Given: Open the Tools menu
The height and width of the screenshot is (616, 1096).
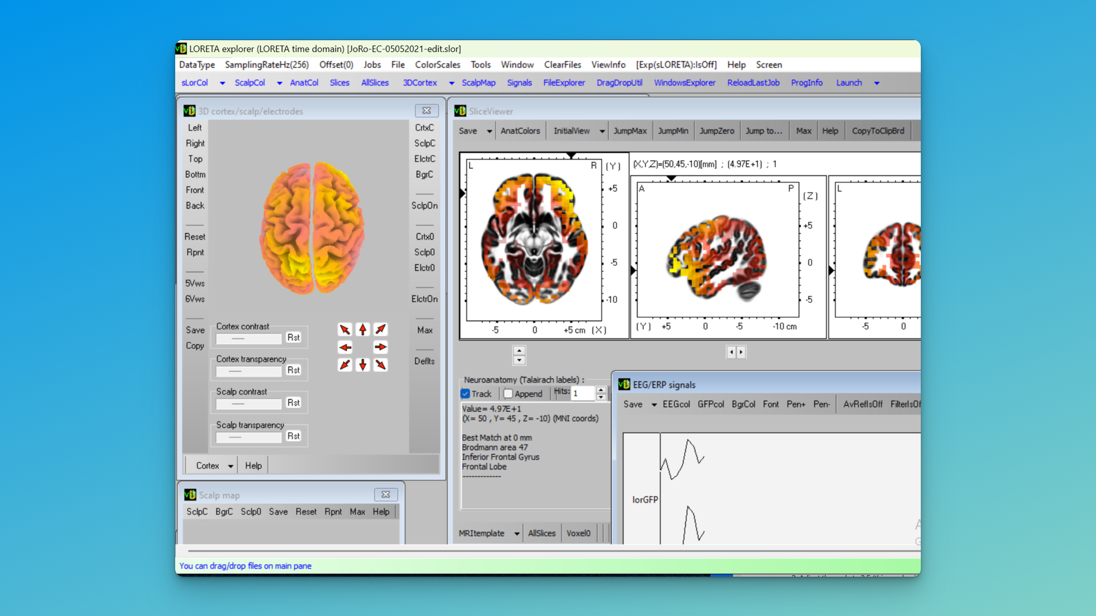Looking at the screenshot, I should click(480, 65).
